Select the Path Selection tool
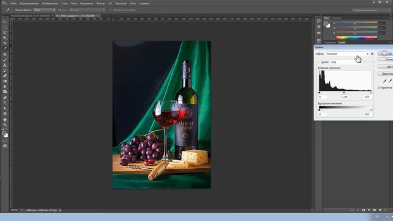The height and width of the screenshot is (221, 393). coord(5,108)
